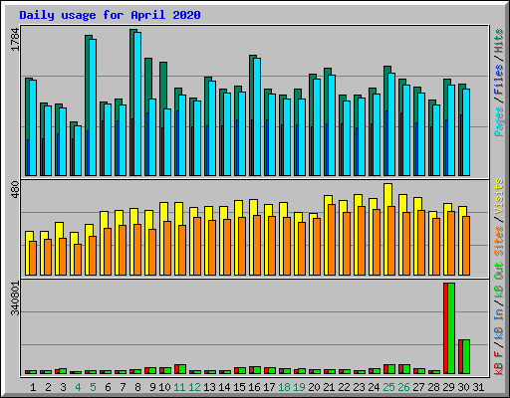This screenshot has width=510, height=398.
Task: Click the yellow 'Visits' legend label
Action: click(x=498, y=196)
